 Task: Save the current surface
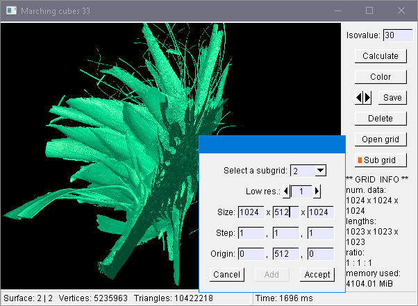[x=392, y=98]
